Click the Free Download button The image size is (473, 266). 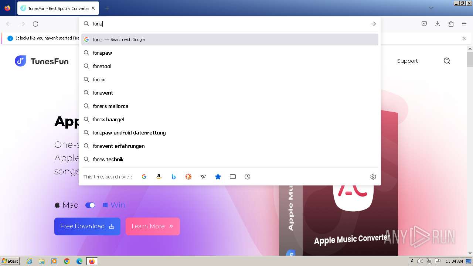pos(87,226)
